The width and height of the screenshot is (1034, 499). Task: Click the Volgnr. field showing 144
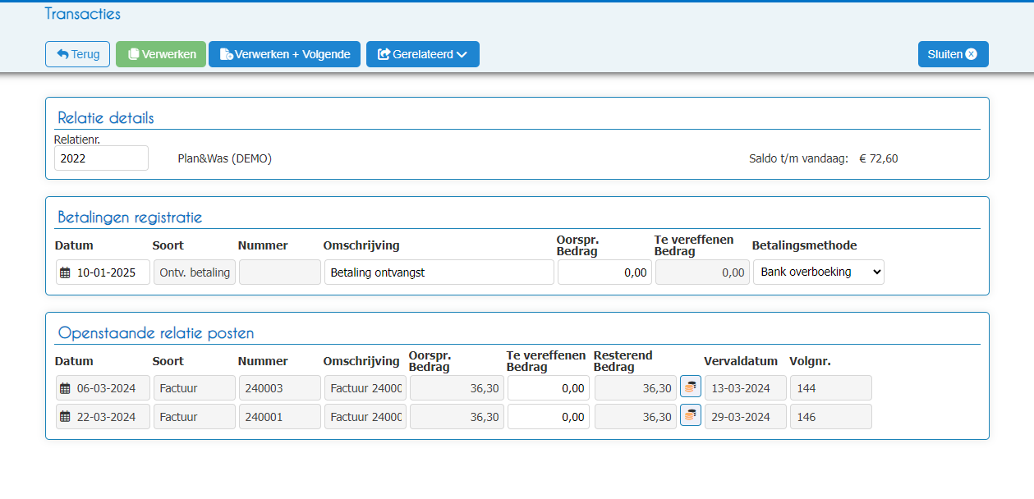click(831, 388)
